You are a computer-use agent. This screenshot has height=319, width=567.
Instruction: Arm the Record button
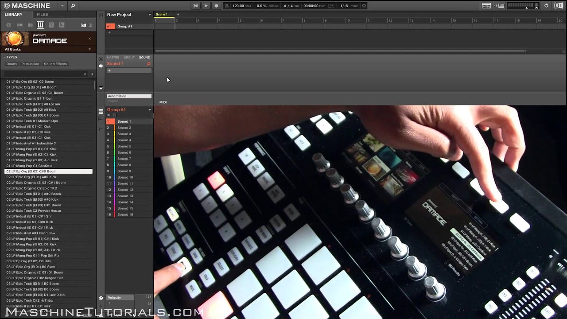[x=216, y=6]
